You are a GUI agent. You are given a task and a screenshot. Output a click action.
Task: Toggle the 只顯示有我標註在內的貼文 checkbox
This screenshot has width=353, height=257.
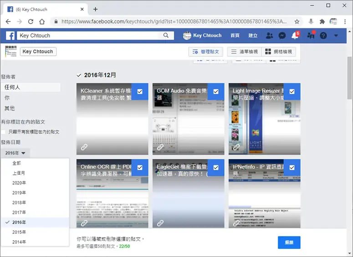(x=3, y=132)
